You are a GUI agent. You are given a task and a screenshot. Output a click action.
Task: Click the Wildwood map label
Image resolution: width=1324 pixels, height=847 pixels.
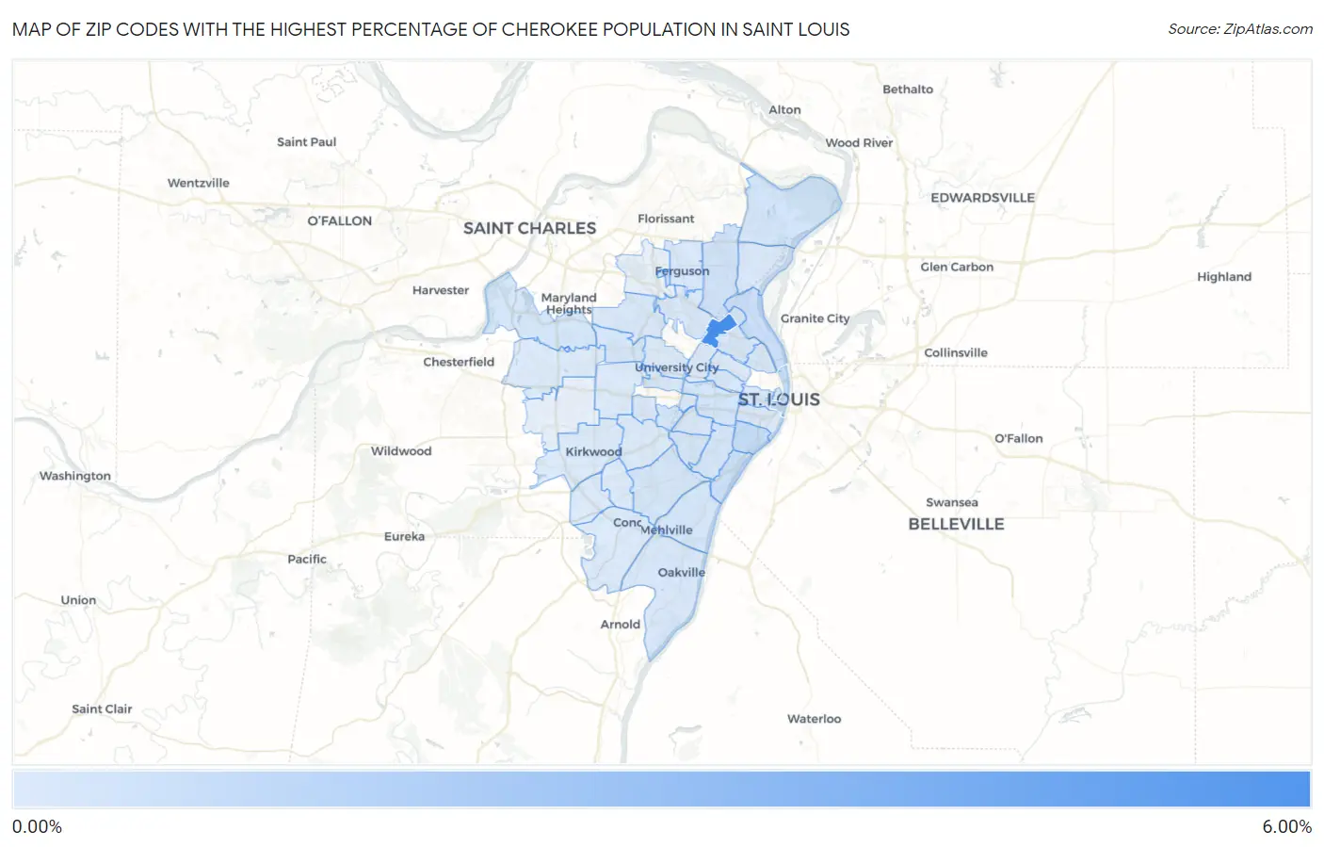coord(401,451)
